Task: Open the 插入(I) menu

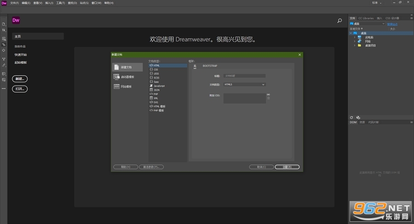Action: click(x=49, y=3)
